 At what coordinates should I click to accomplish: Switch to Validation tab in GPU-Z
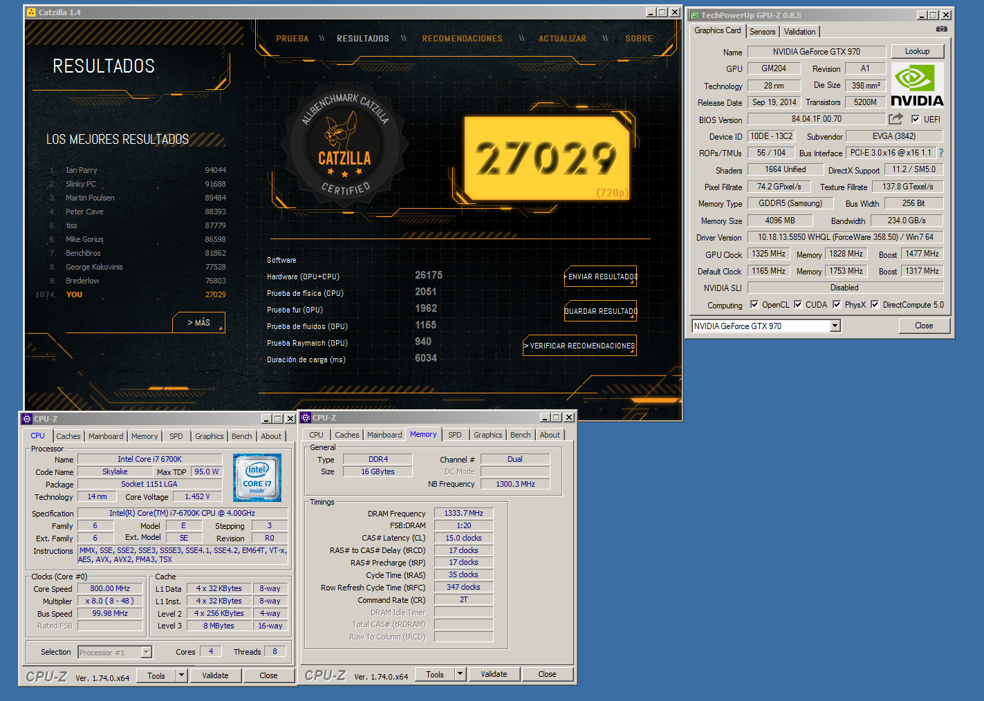click(799, 31)
